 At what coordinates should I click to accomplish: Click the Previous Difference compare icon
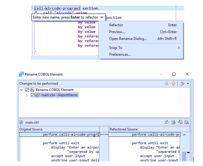(174, 122)
